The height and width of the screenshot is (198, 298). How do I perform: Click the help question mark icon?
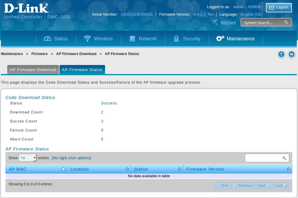pyautogui.click(x=281, y=54)
